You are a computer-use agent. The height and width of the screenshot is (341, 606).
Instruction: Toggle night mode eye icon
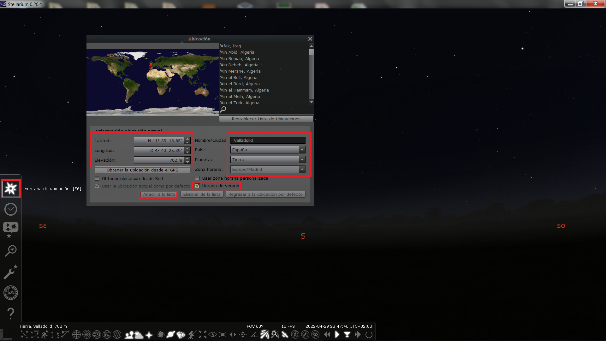pyautogui.click(x=213, y=334)
